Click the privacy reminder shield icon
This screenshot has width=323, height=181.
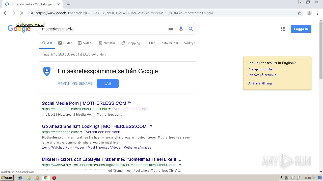tap(47, 71)
